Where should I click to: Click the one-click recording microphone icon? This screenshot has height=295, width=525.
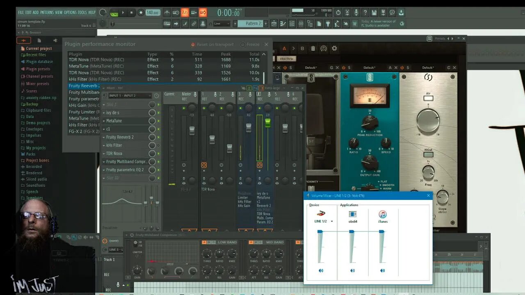coord(356,13)
